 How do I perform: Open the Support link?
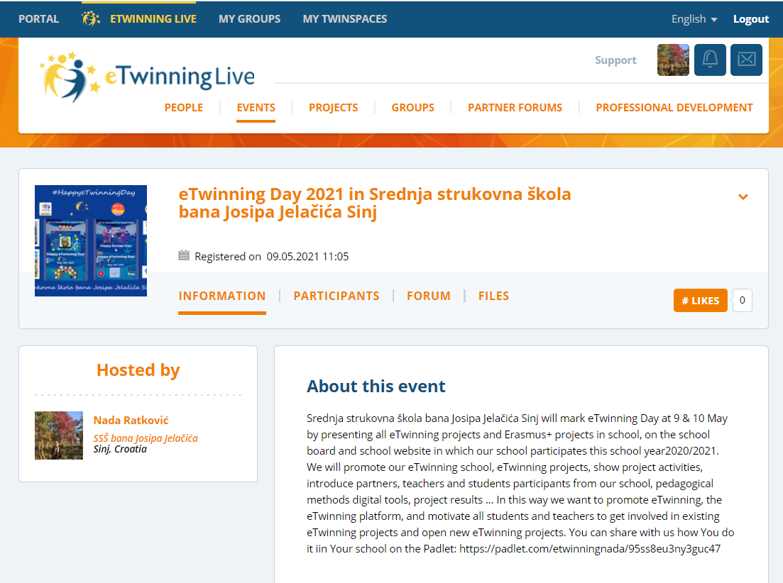click(x=615, y=60)
